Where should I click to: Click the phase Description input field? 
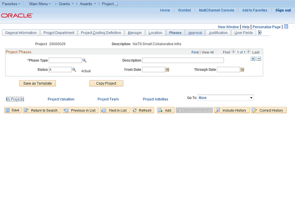click(x=183, y=60)
